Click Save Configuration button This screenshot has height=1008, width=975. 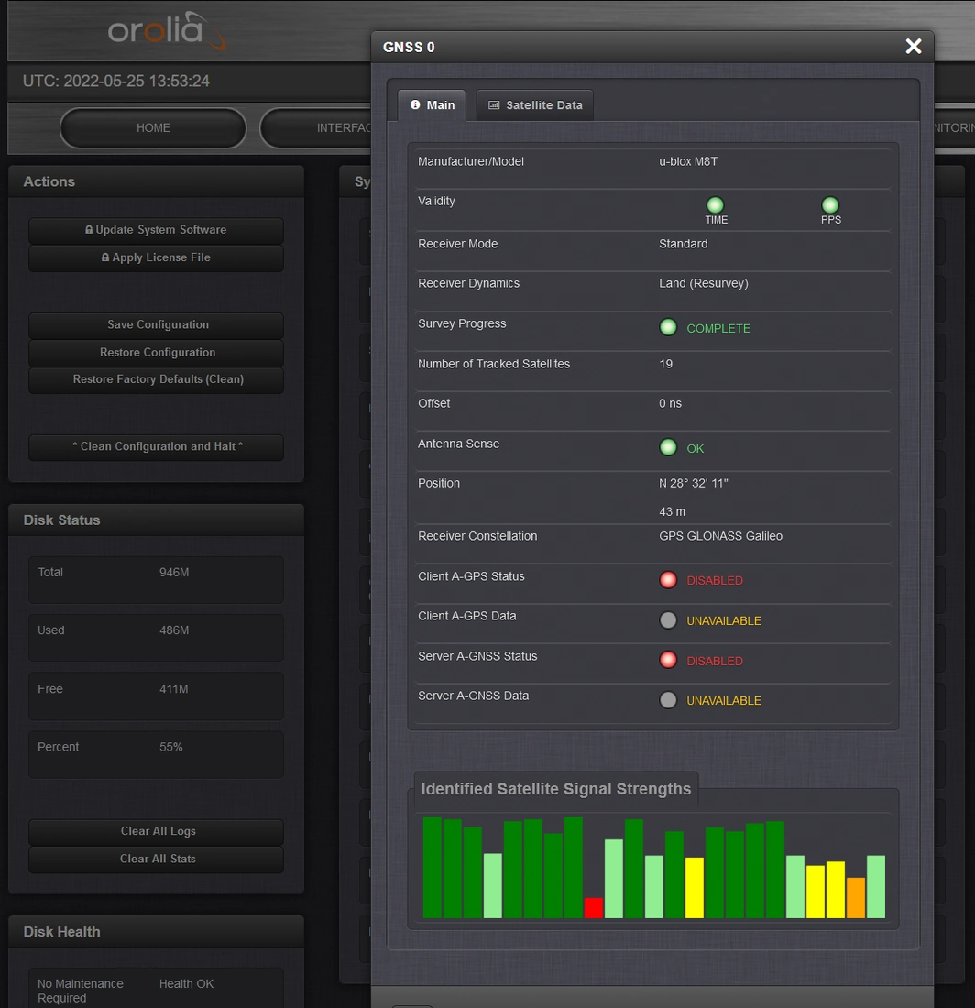point(156,325)
